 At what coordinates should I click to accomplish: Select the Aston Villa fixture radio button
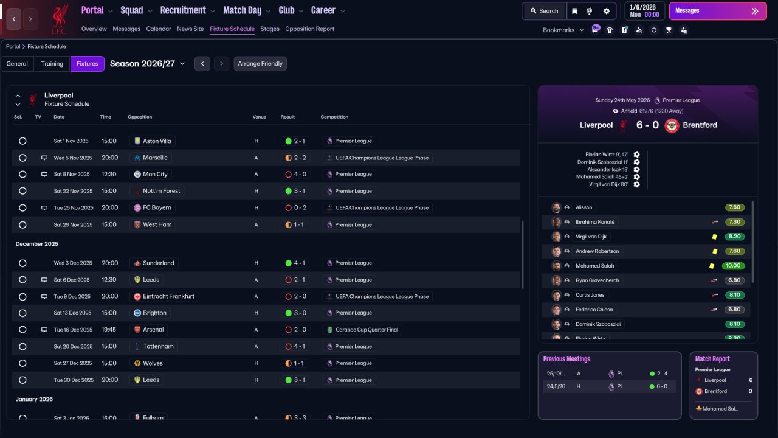22,141
